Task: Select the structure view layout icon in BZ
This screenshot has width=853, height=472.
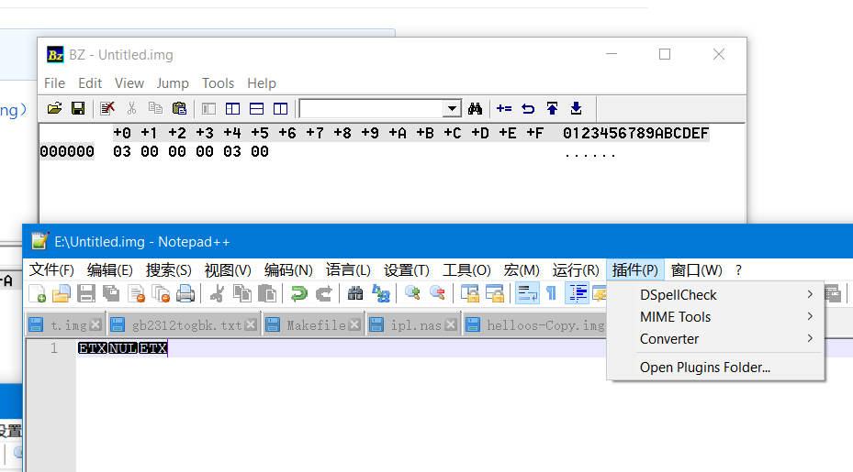Action: [x=233, y=109]
